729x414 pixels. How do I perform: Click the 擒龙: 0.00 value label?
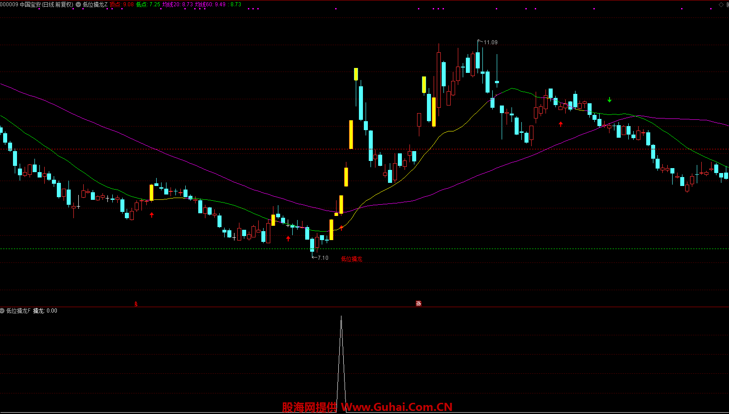tap(45, 311)
